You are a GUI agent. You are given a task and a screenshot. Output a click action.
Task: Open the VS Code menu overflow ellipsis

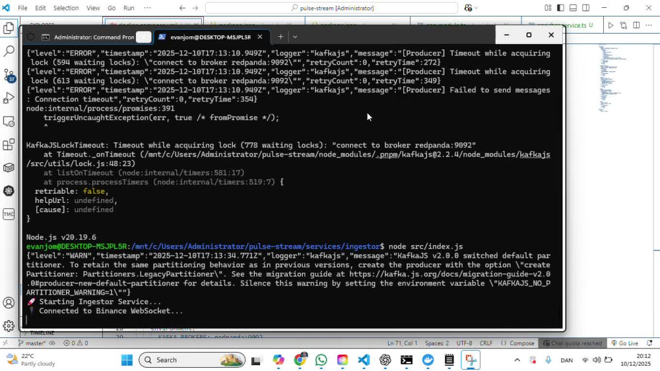[x=147, y=8]
